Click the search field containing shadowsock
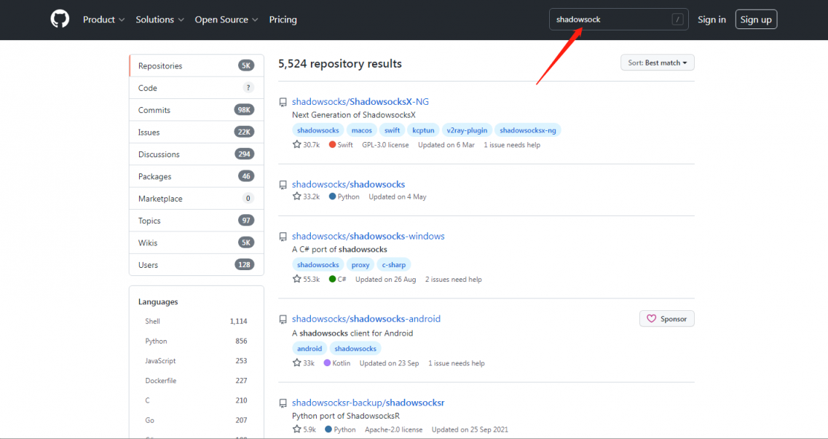The width and height of the screenshot is (828, 439). [618, 20]
